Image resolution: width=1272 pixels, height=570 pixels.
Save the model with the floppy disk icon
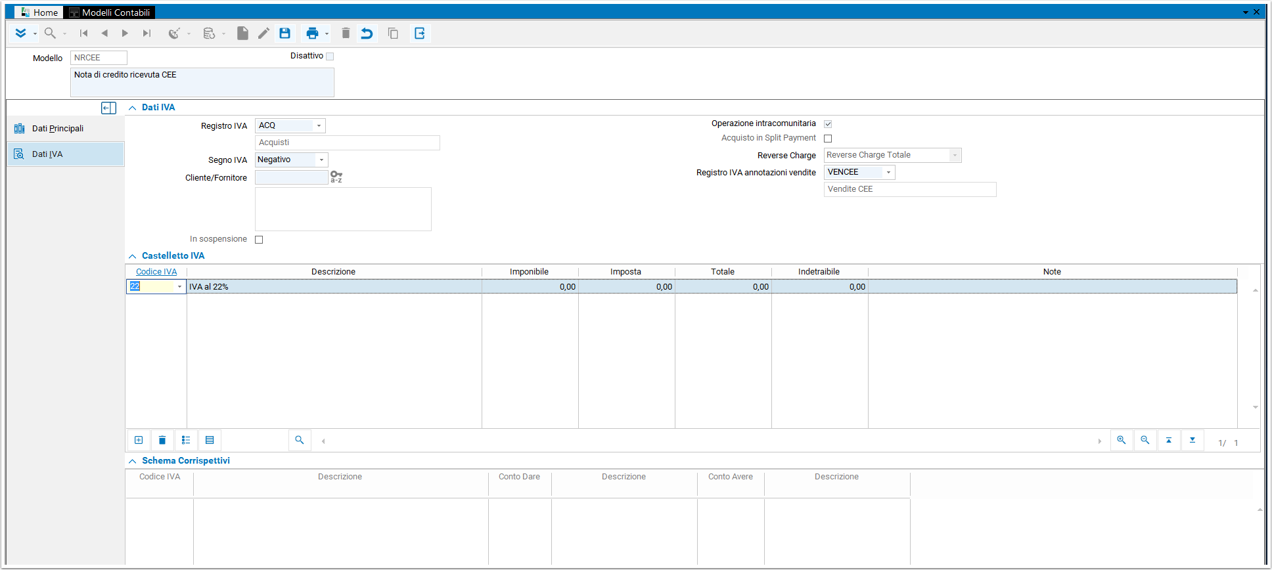pyautogui.click(x=284, y=33)
